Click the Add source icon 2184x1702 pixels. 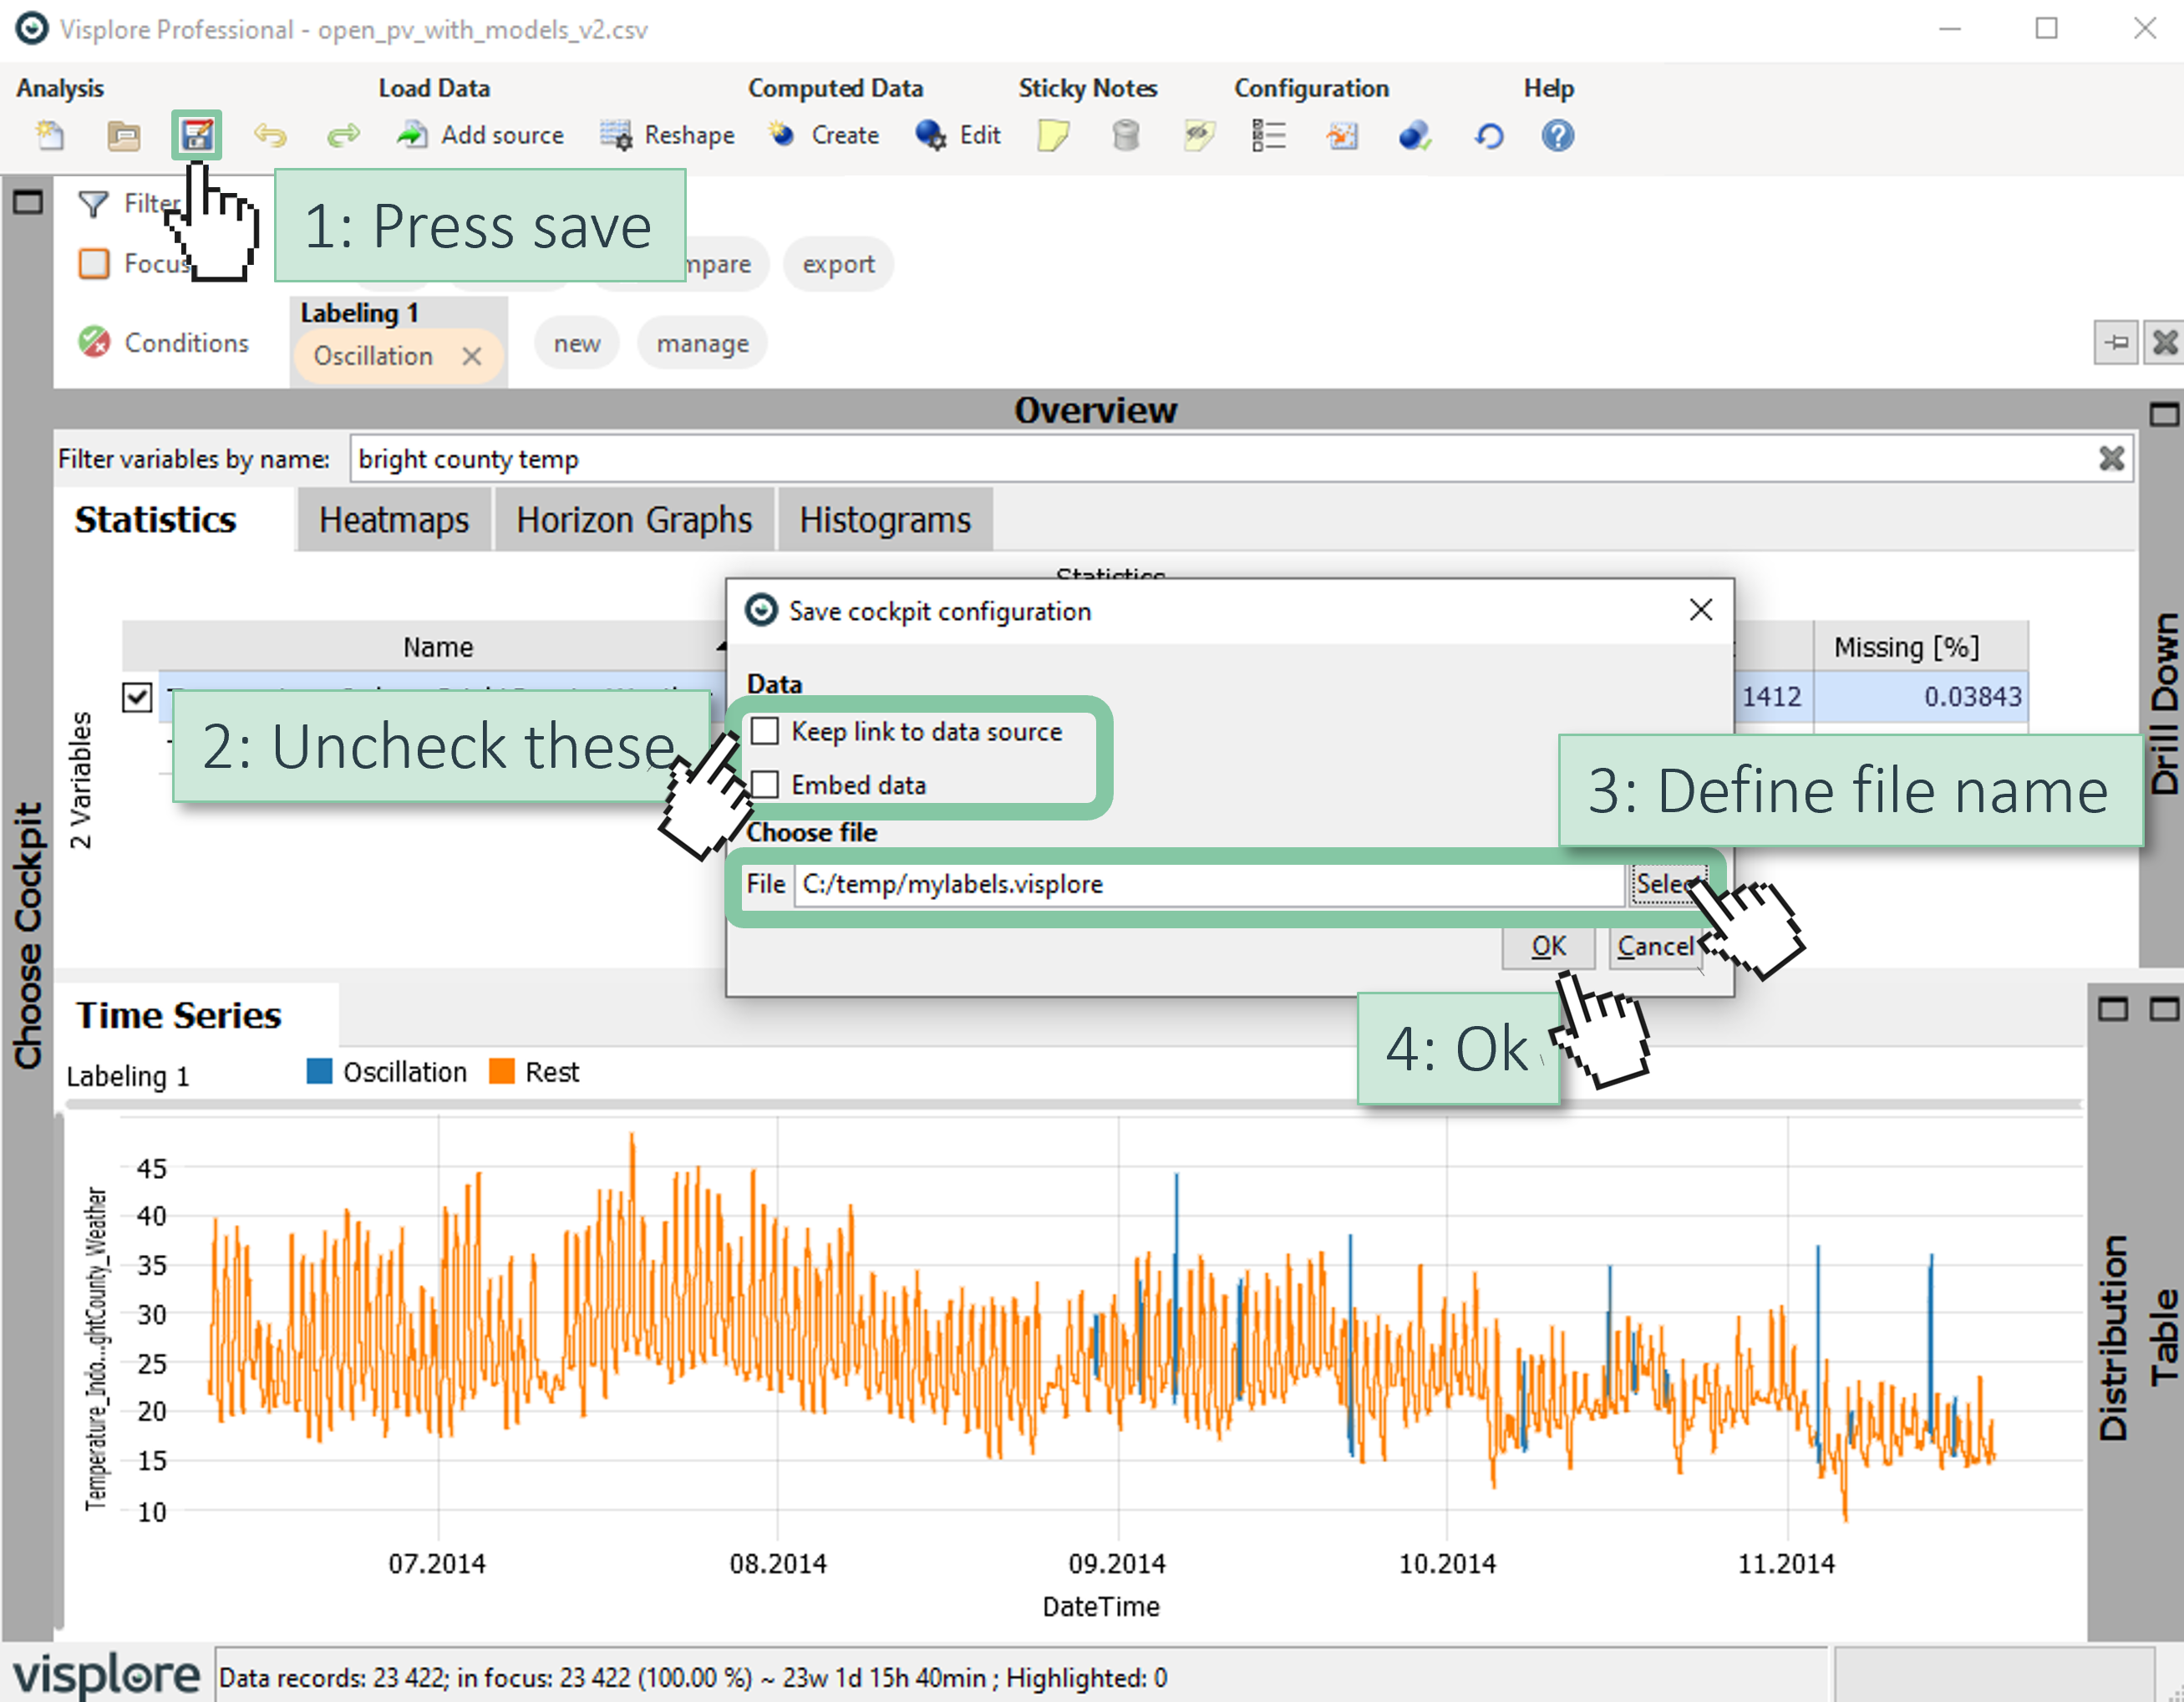point(413,135)
